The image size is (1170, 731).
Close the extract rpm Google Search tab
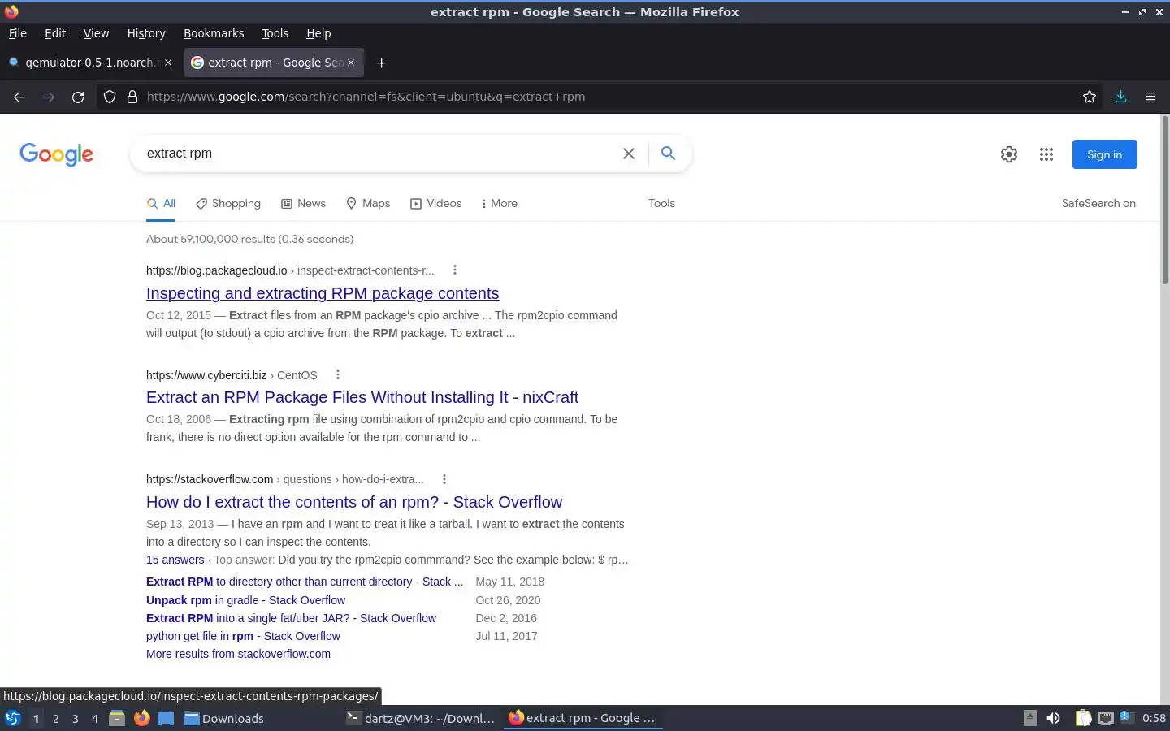tap(351, 63)
